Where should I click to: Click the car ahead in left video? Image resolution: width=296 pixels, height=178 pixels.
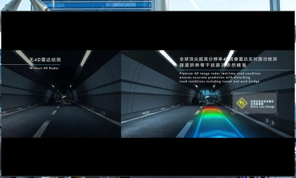coord(66,101)
